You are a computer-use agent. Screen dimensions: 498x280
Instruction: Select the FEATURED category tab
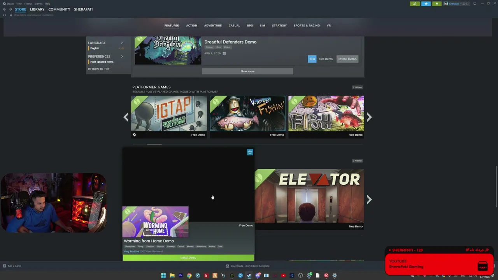[172, 26]
